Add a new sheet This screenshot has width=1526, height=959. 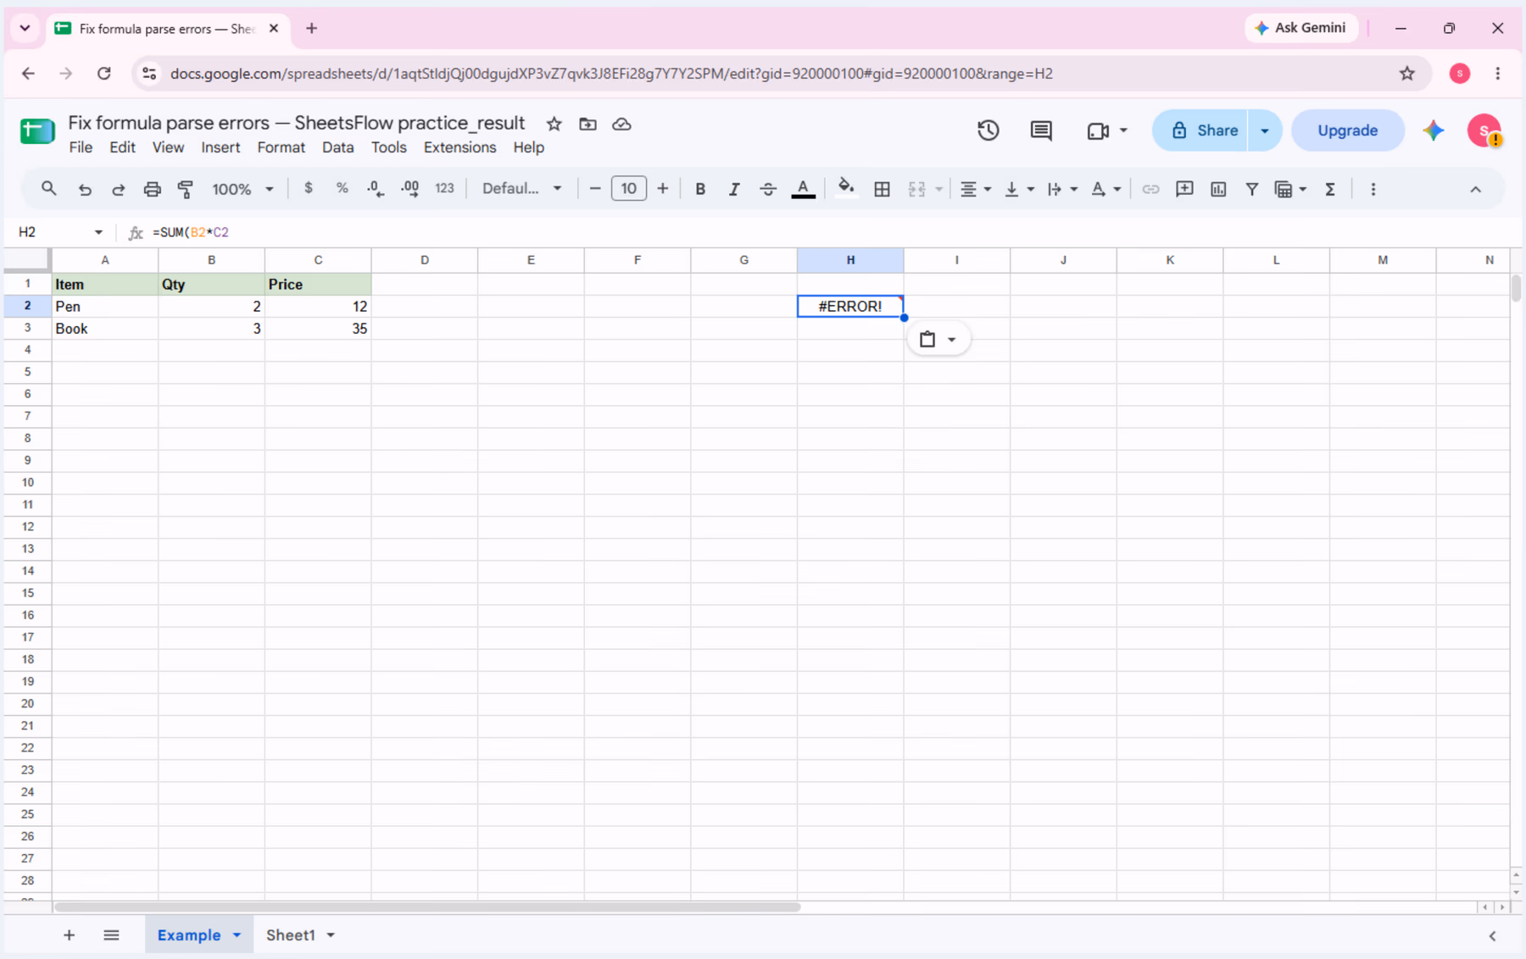[70, 935]
